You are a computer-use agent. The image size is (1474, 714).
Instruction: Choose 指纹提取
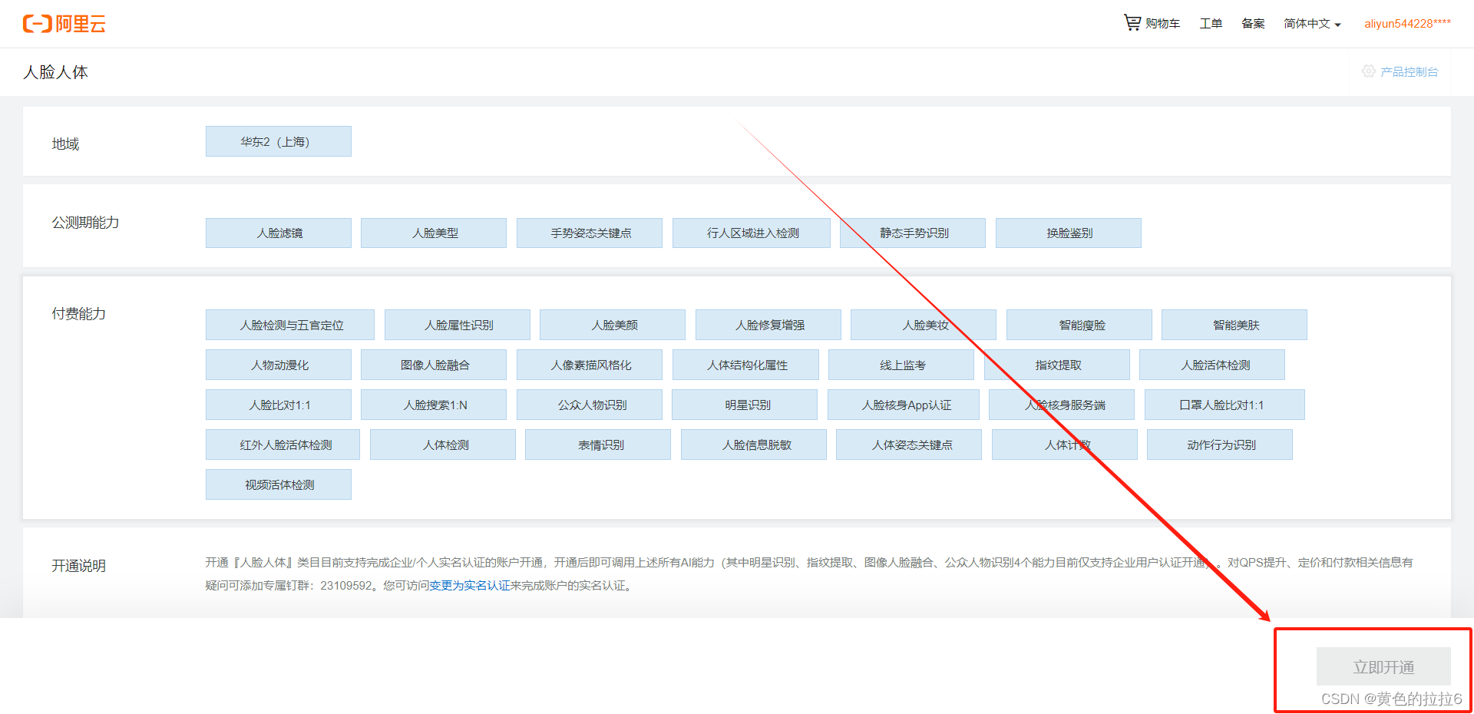point(1057,365)
